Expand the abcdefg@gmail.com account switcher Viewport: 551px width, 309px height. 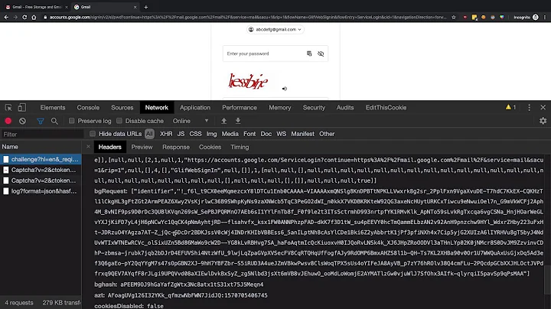tap(275, 30)
